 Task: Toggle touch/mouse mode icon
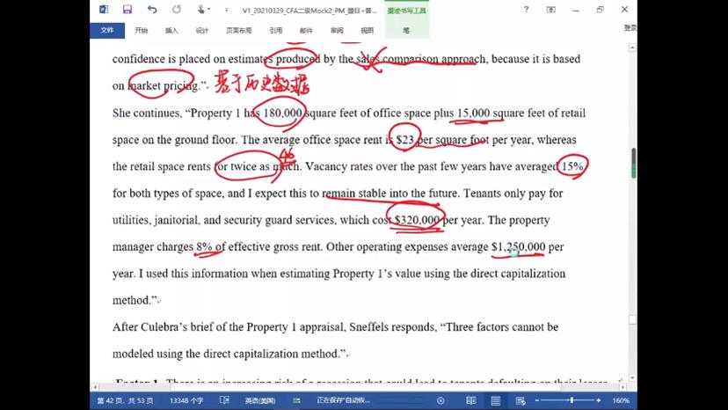202,10
